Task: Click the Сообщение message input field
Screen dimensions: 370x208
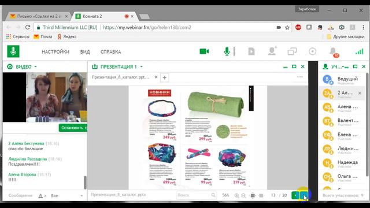Action: 21,195
